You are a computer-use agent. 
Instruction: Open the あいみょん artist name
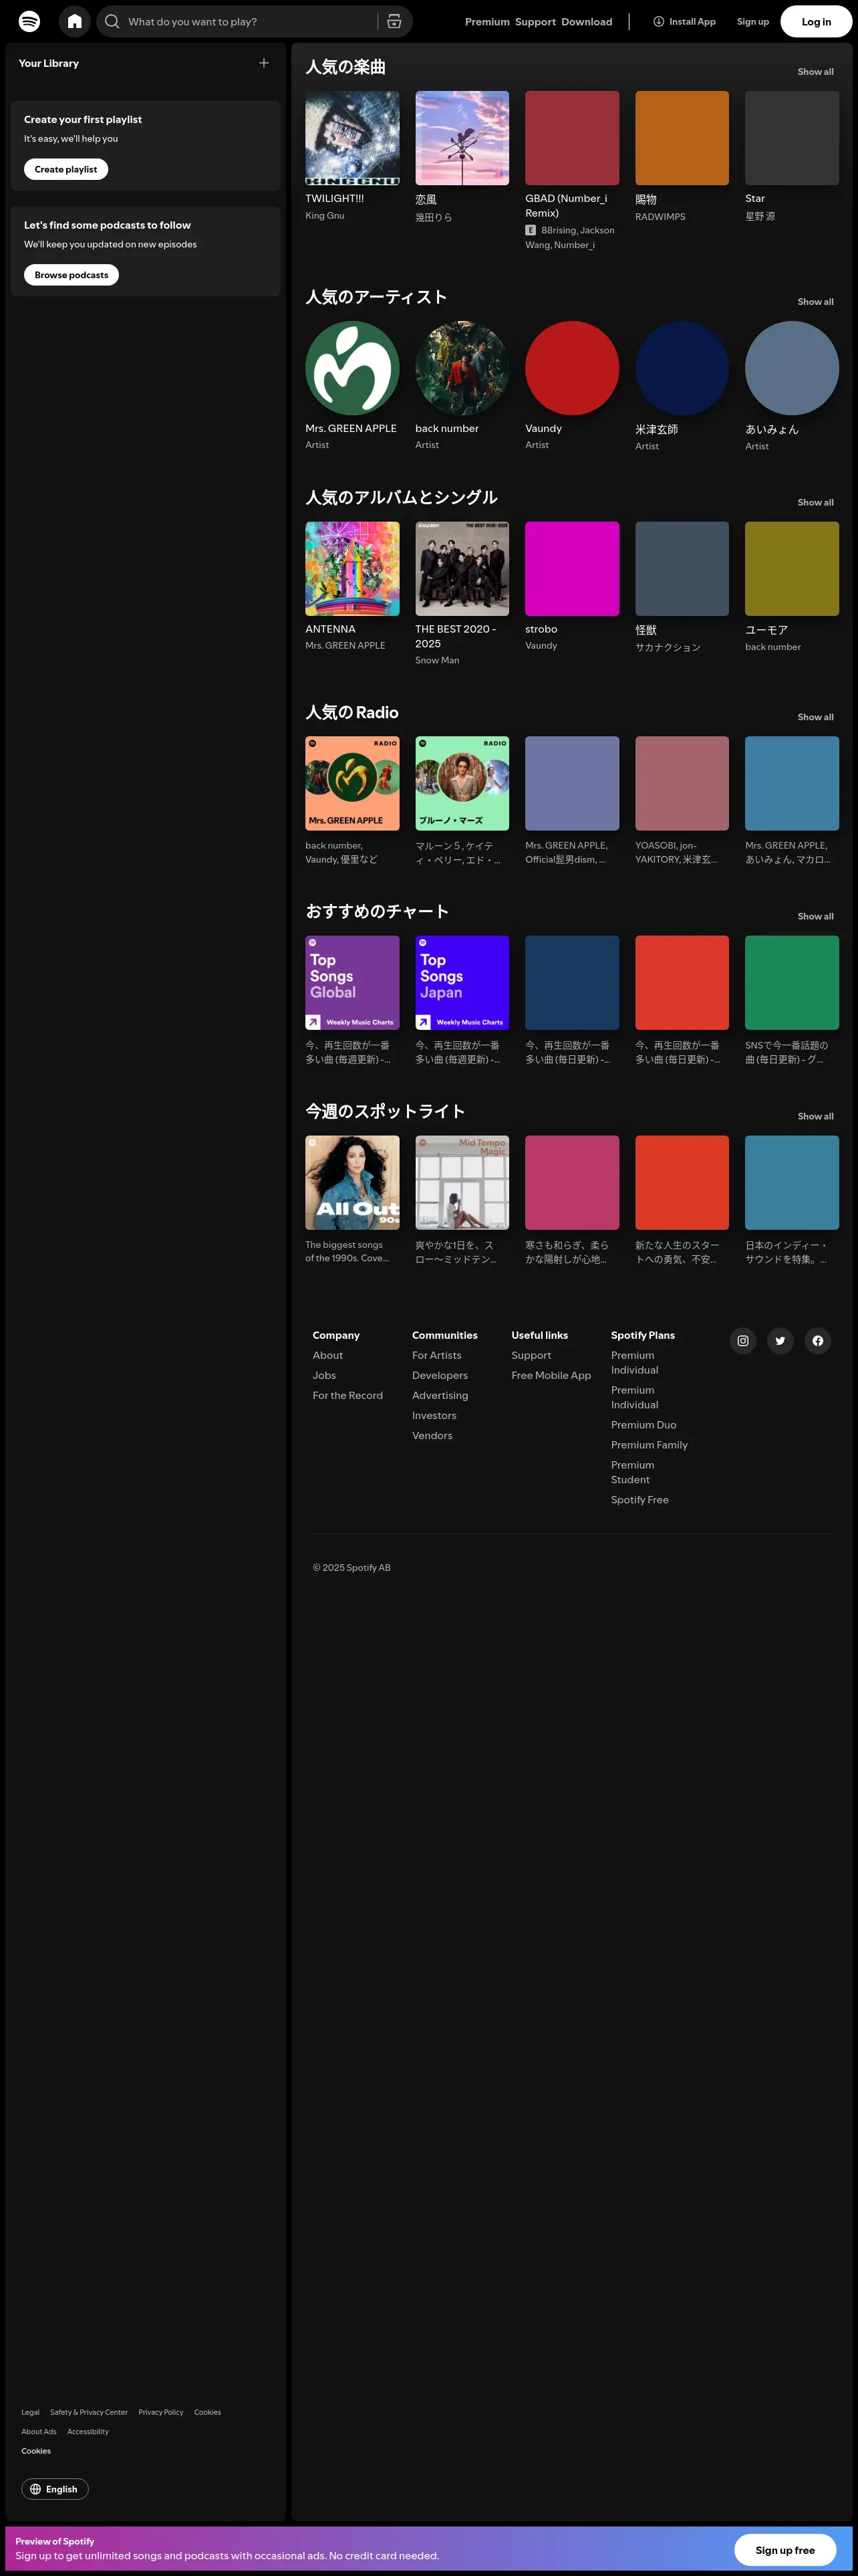(772, 430)
